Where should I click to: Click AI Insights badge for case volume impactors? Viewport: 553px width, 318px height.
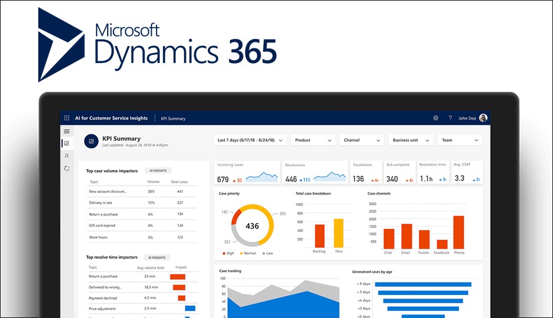(x=158, y=170)
